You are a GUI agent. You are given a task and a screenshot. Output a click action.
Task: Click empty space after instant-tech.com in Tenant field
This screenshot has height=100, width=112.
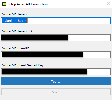tap(69, 21)
